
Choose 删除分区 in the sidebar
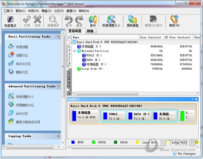click(18, 72)
